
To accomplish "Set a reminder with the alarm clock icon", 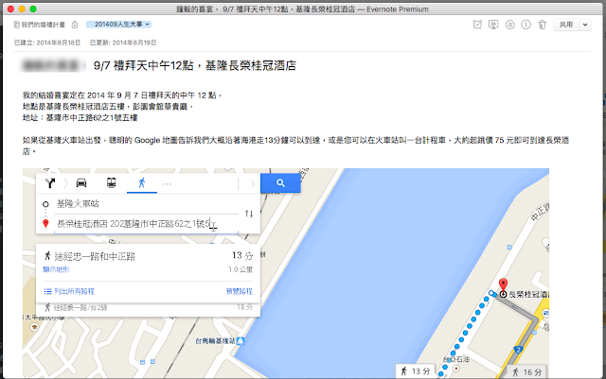I will (x=477, y=25).
